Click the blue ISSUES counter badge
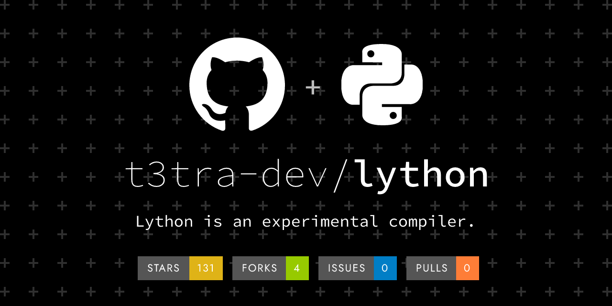Image resolution: width=612 pixels, height=306 pixels. (x=385, y=268)
